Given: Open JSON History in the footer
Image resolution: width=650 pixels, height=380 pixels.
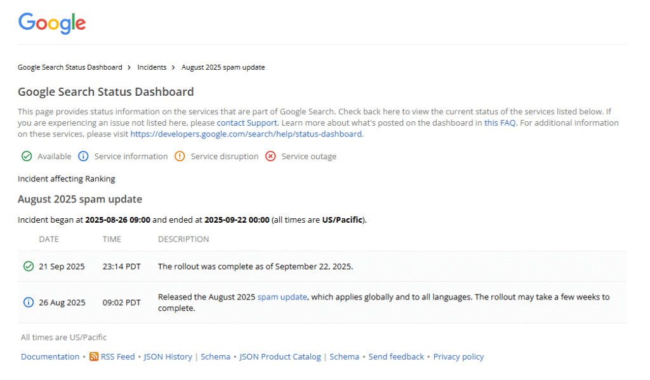Looking at the screenshot, I should click(168, 357).
